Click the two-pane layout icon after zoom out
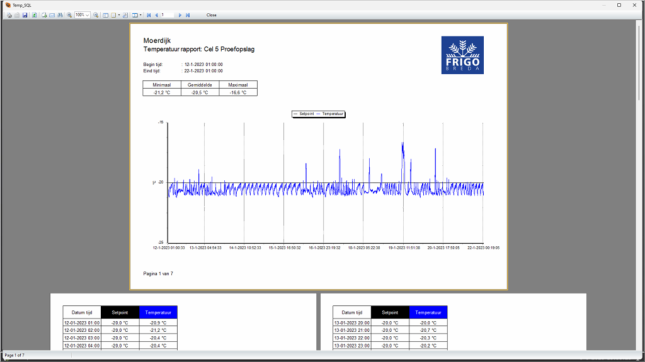645x362 pixels. point(105,15)
